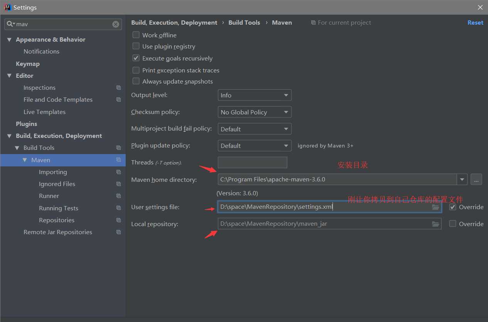Viewport: 488px width, 322px height.
Task: Enable the Work offline checkbox
Action: (136, 35)
